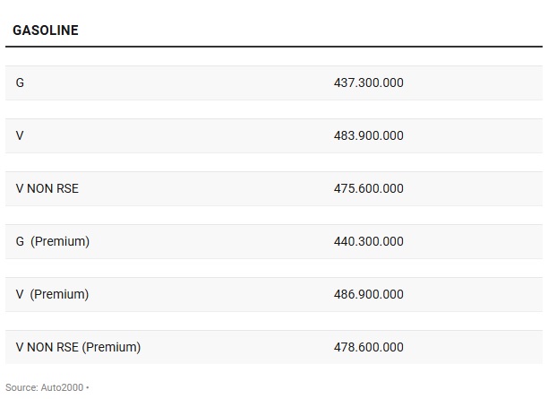Click the dot after Auto2000

(x=88, y=387)
